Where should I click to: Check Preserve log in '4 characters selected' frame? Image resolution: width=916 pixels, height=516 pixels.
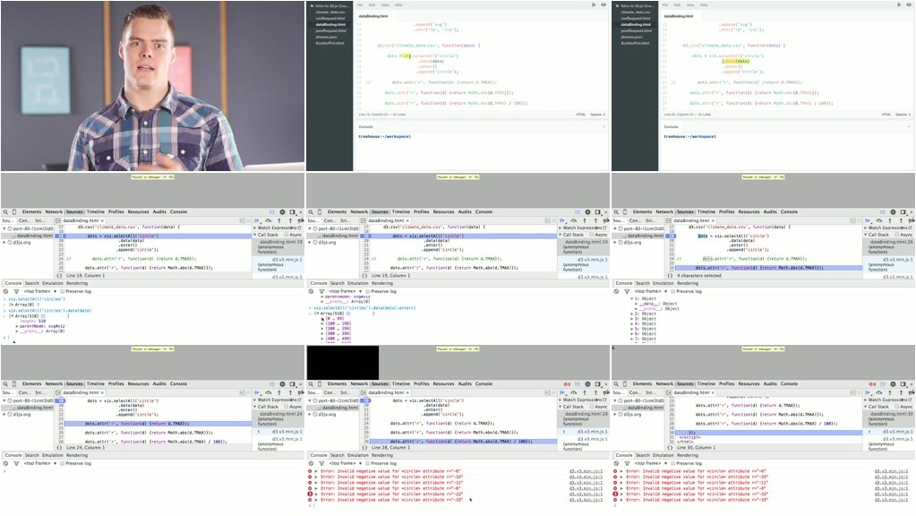click(673, 291)
